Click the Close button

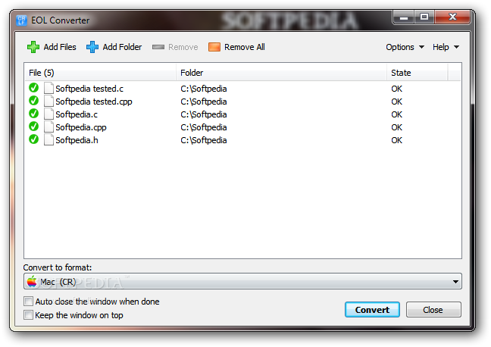(433, 310)
